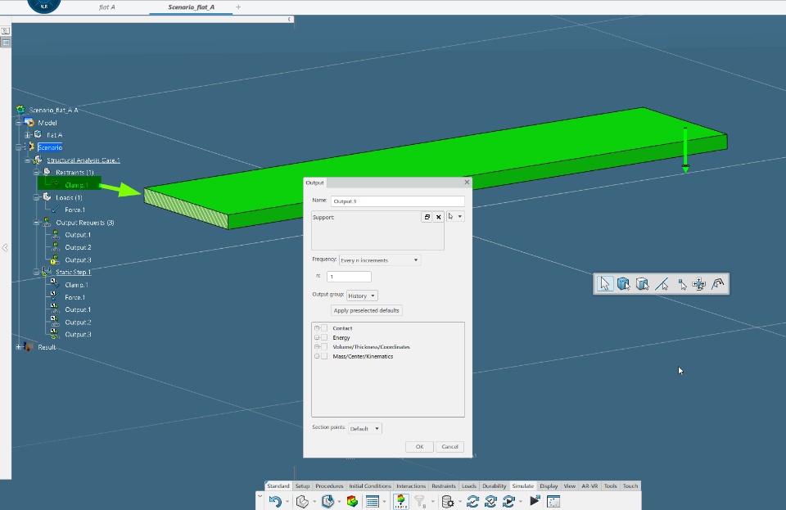Click the database with gear icon
786x510 pixels.
point(448,501)
